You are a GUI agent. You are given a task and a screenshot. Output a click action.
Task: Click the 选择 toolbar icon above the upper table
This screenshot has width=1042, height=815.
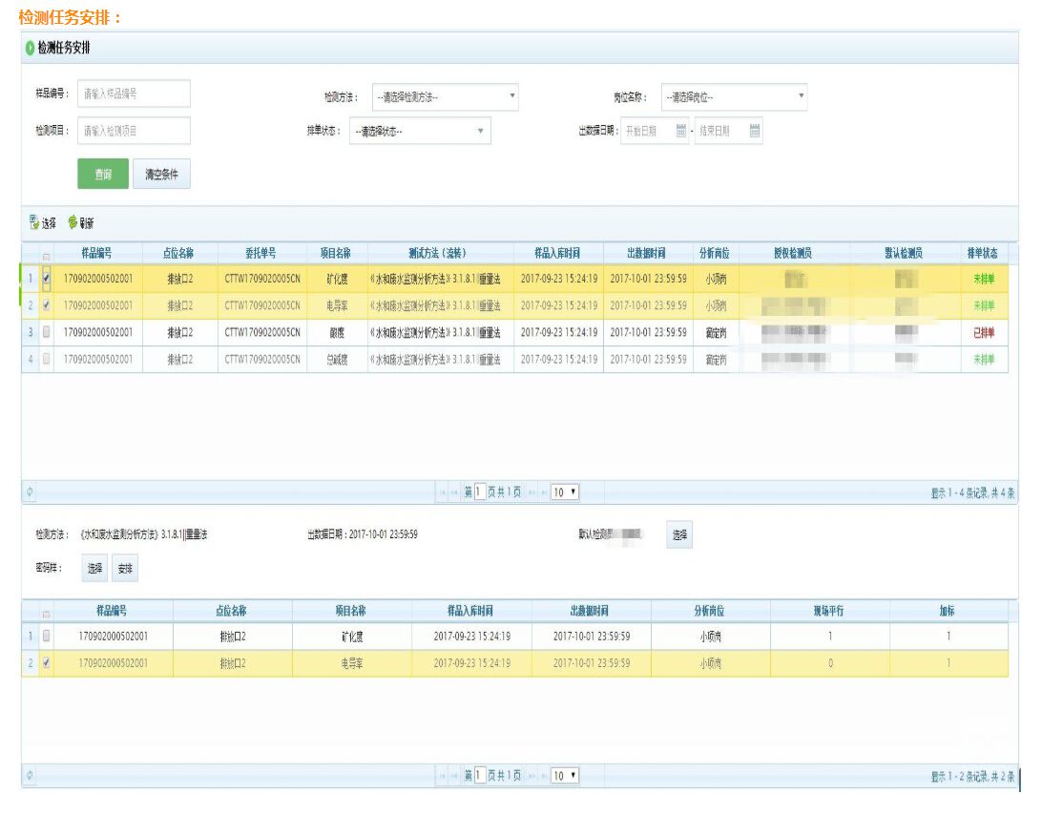tap(35, 223)
